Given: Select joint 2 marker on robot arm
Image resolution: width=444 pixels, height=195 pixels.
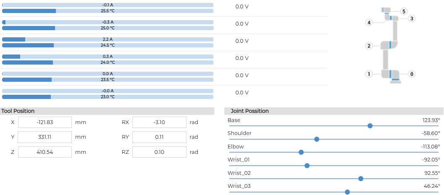Looking at the screenshot, I should [x=369, y=46].
